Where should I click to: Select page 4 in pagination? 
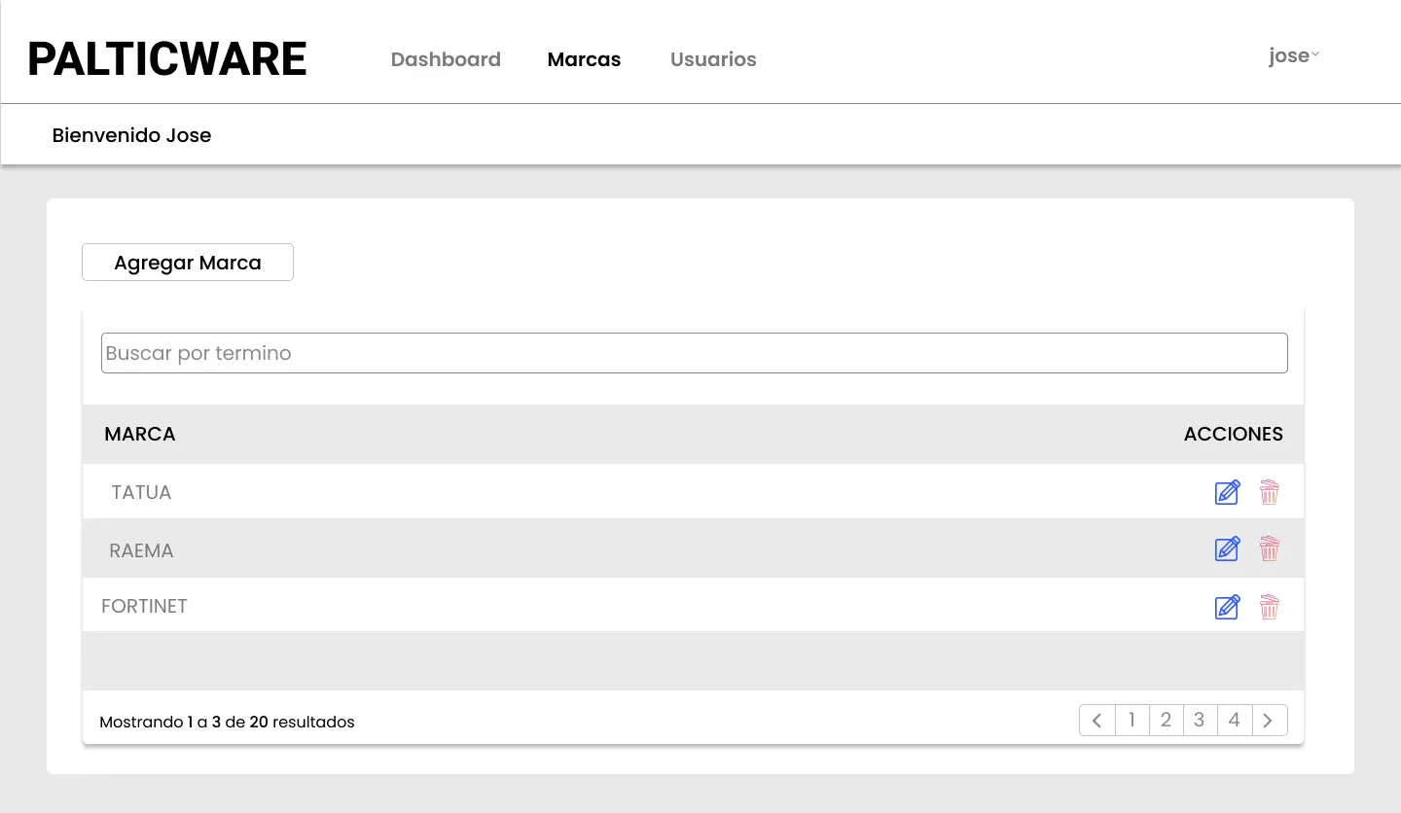(1234, 720)
